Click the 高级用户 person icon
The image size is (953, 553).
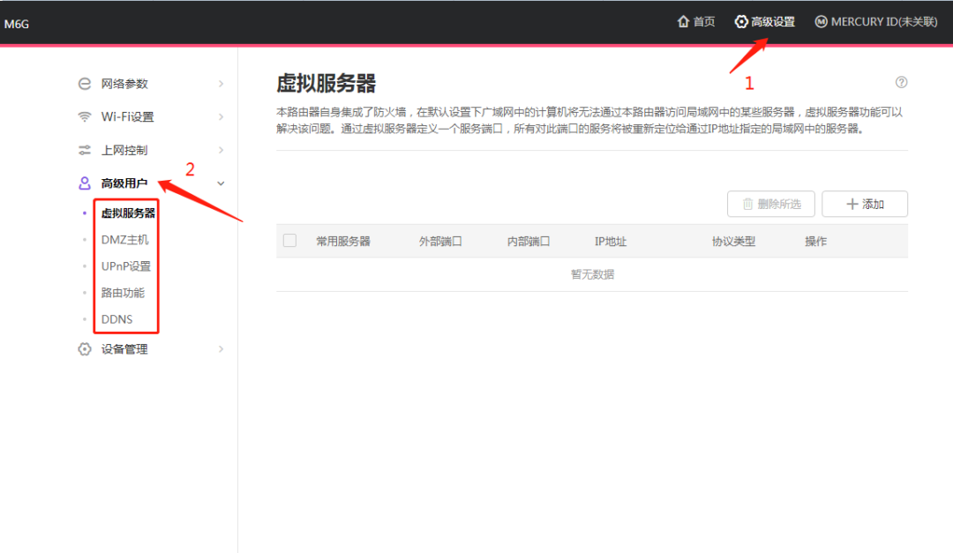[x=85, y=183]
